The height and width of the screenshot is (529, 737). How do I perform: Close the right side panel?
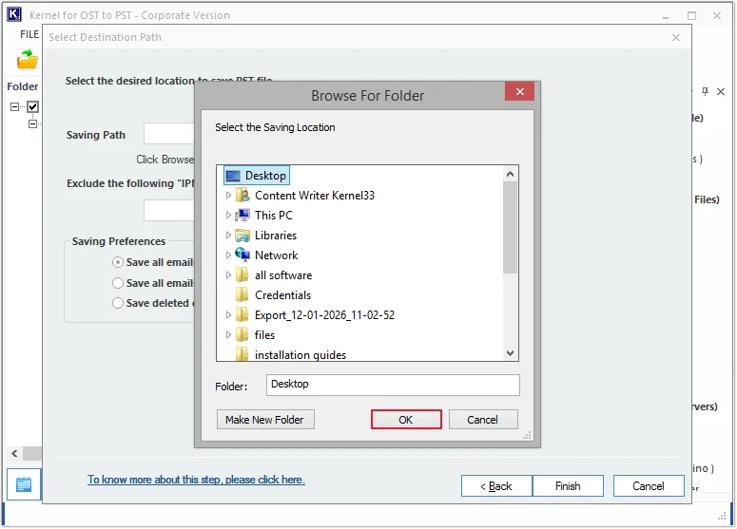coord(721,91)
